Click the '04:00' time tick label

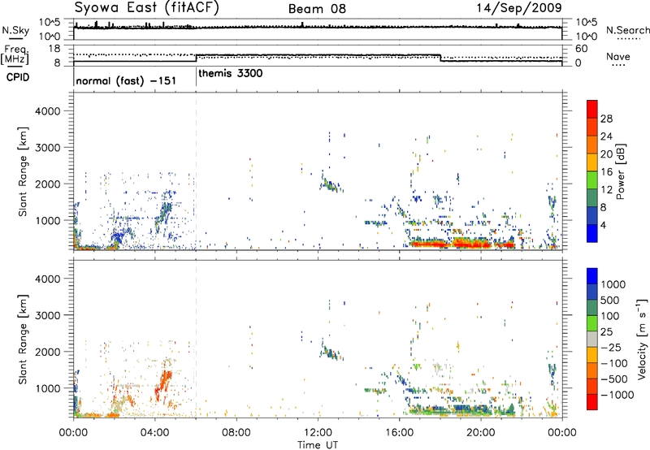click(x=155, y=433)
